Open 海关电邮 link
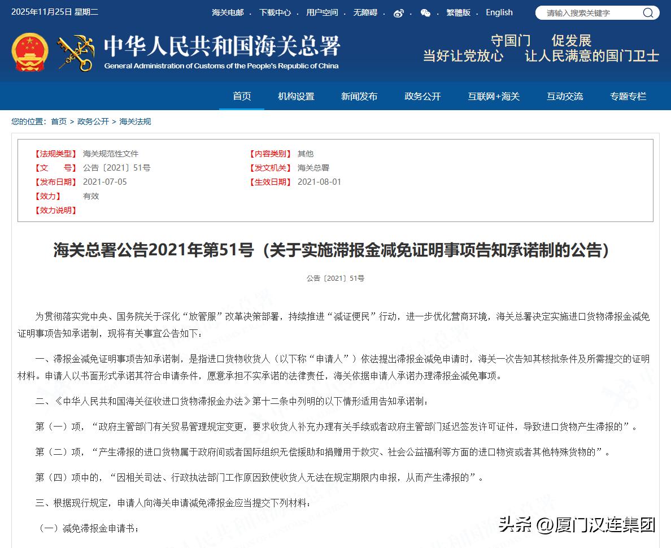Screen dimensions: 671x548 [228, 12]
